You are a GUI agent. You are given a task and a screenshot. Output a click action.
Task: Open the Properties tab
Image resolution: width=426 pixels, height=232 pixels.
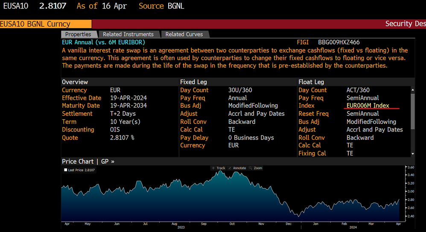pyautogui.click(x=78, y=34)
